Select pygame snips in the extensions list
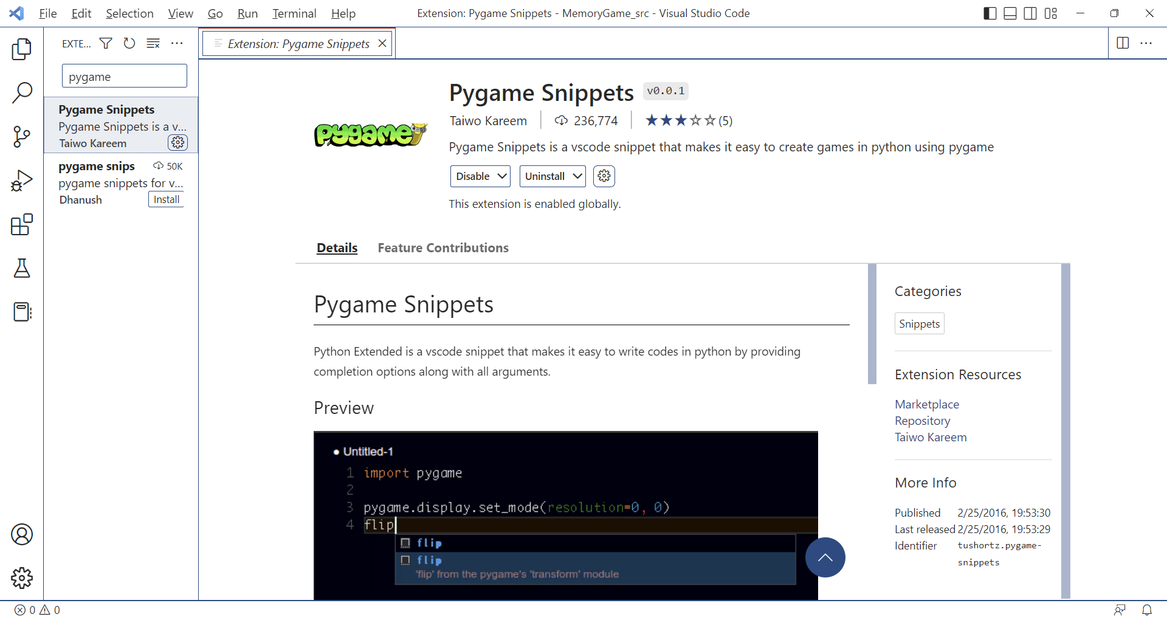This screenshot has height=620, width=1167. pos(121,182)
